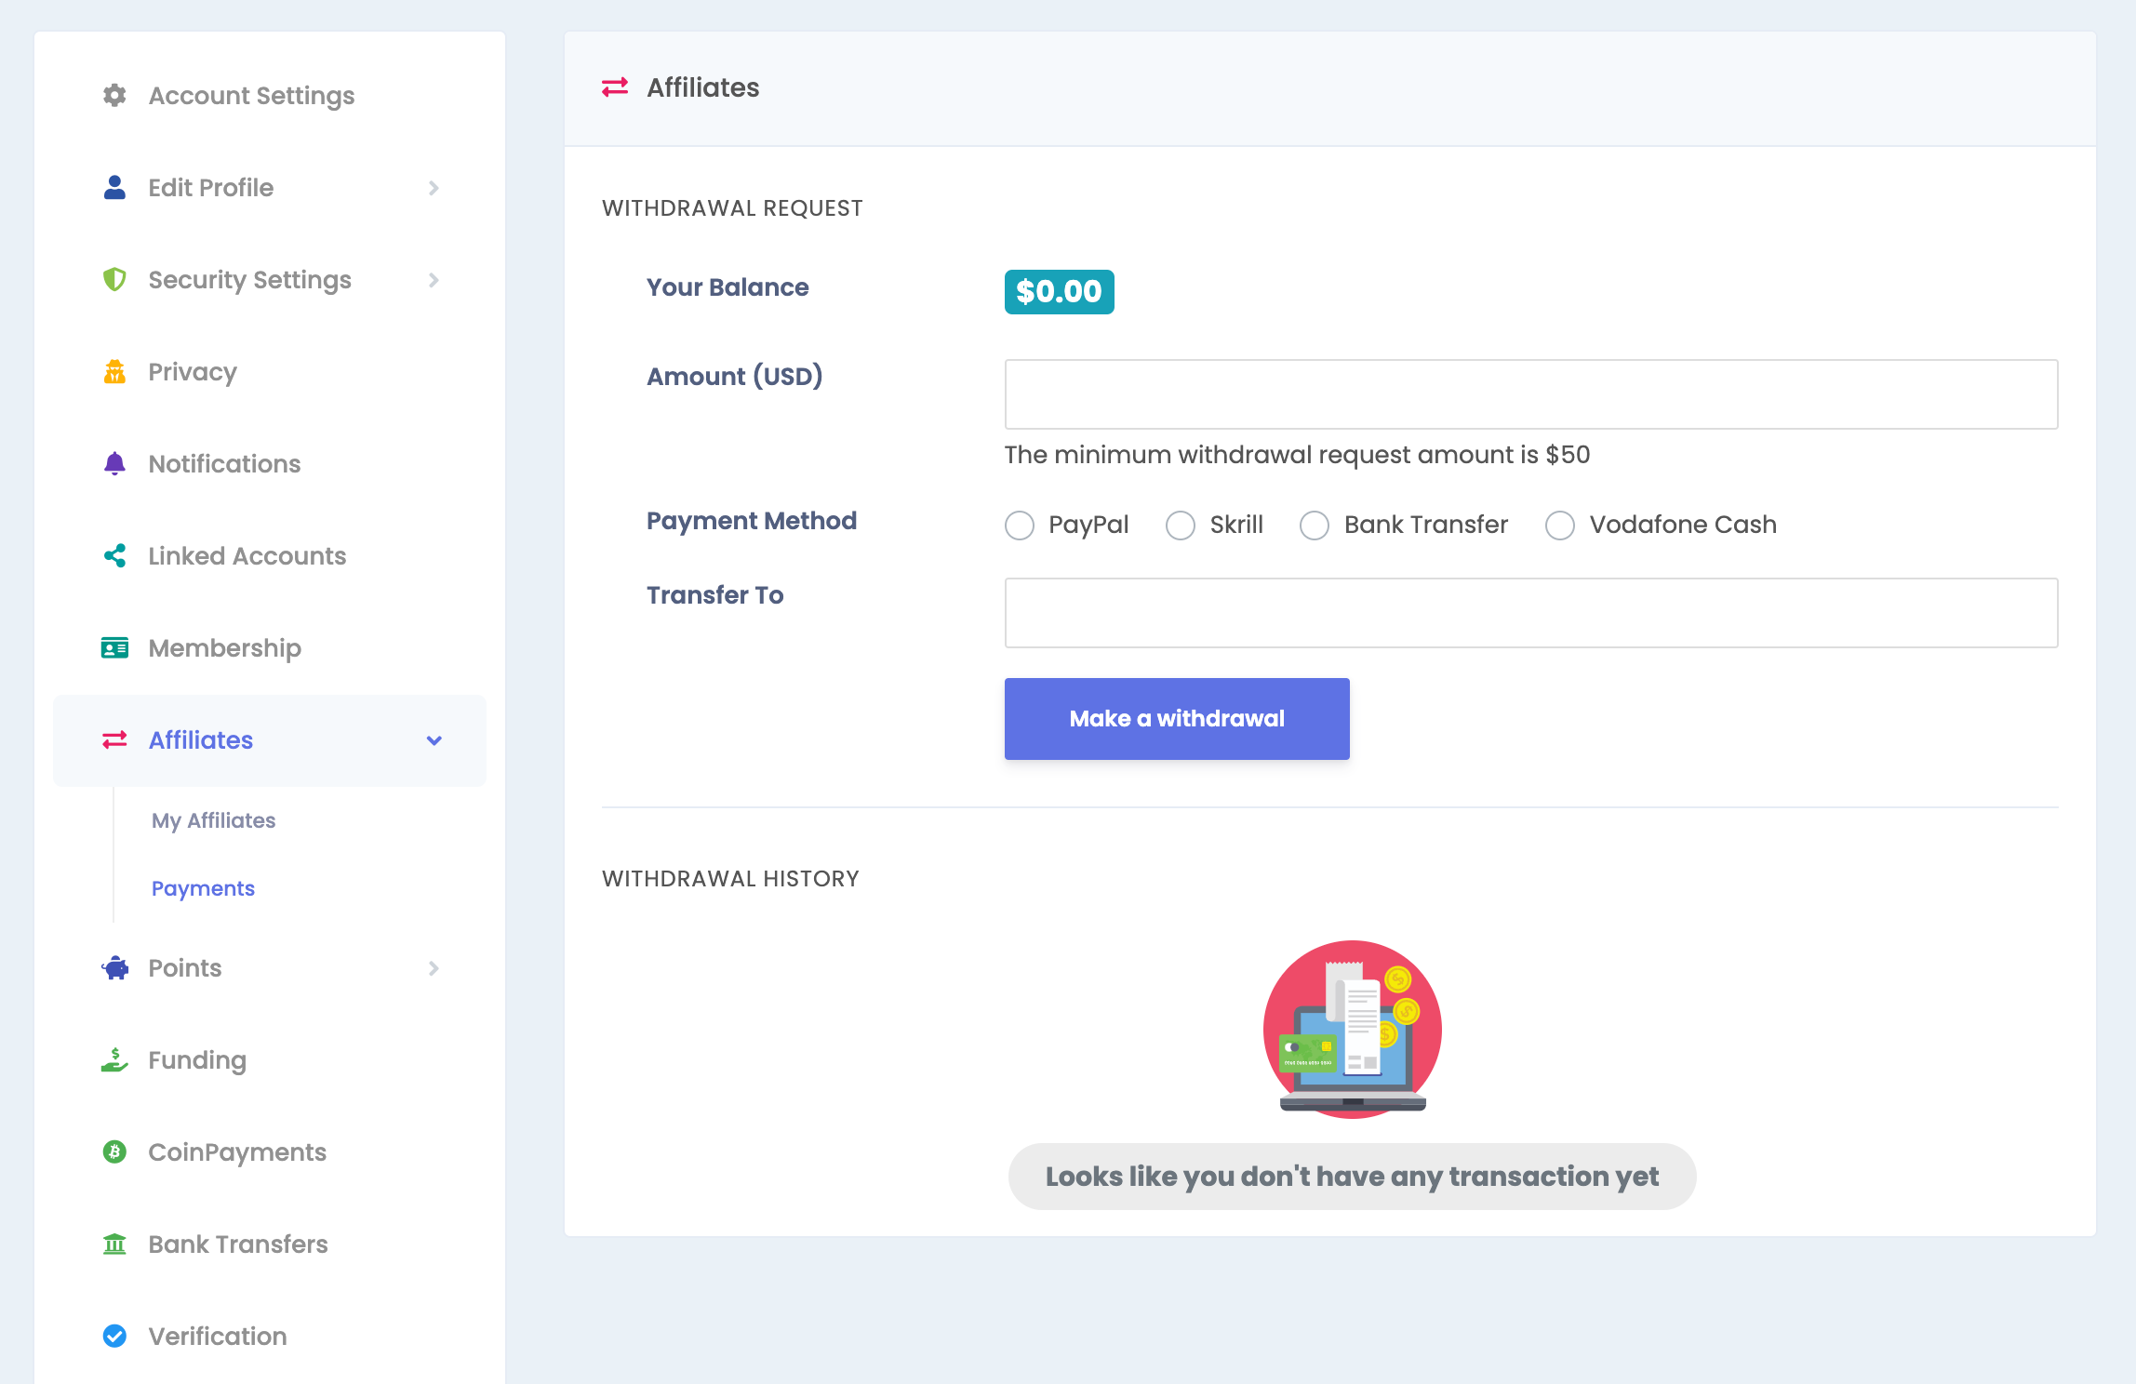Click the Verification checkmark badge icon
2136x1384 pixels.
pyautogui.click(x=114, y=1337)
